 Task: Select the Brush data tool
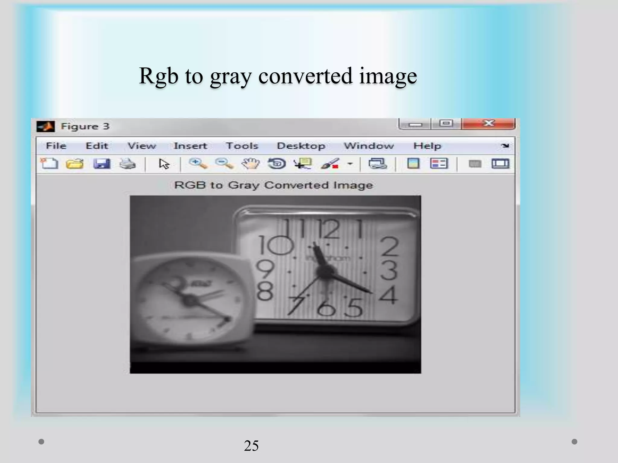(x=330, y=164)
